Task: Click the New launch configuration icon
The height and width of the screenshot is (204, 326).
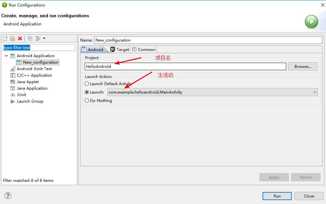Action: tap(5, 38)
